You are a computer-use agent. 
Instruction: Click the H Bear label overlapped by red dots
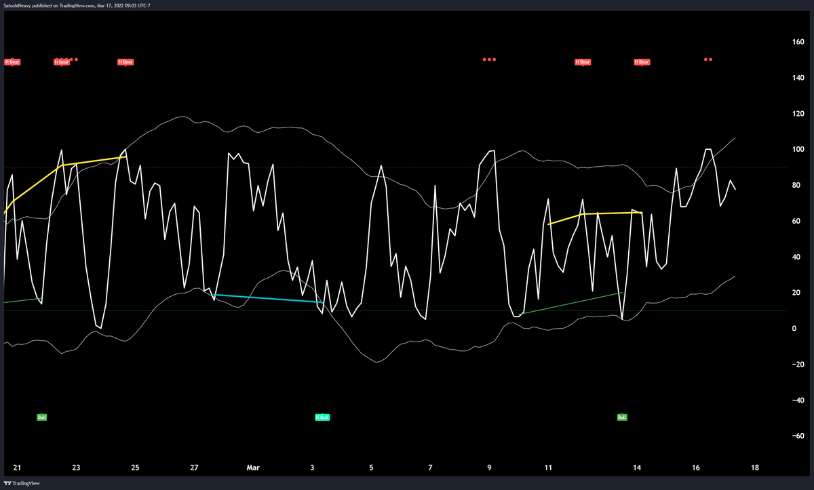point(62,62)
